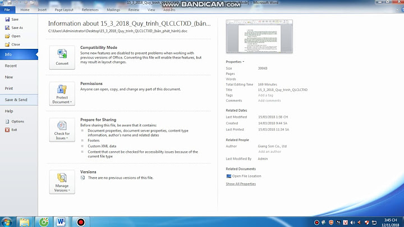404x227 pixels.
Task: Click the File ribbon tab
Action: [x=7, y=10]
